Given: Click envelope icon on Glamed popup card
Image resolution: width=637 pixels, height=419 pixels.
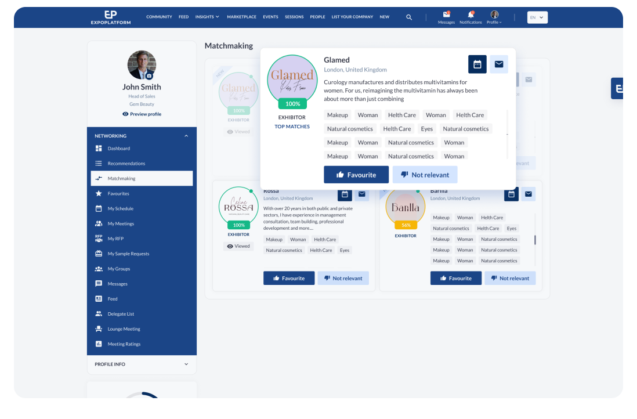Looking at the screenshot, I should (499, 64).
